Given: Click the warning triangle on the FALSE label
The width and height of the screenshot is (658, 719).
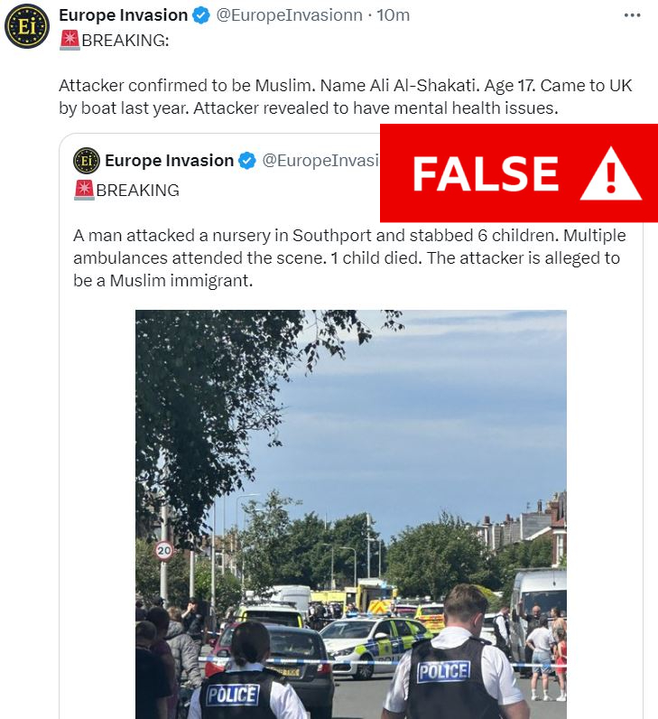Looking at the screenshot, I should (610, 174).
